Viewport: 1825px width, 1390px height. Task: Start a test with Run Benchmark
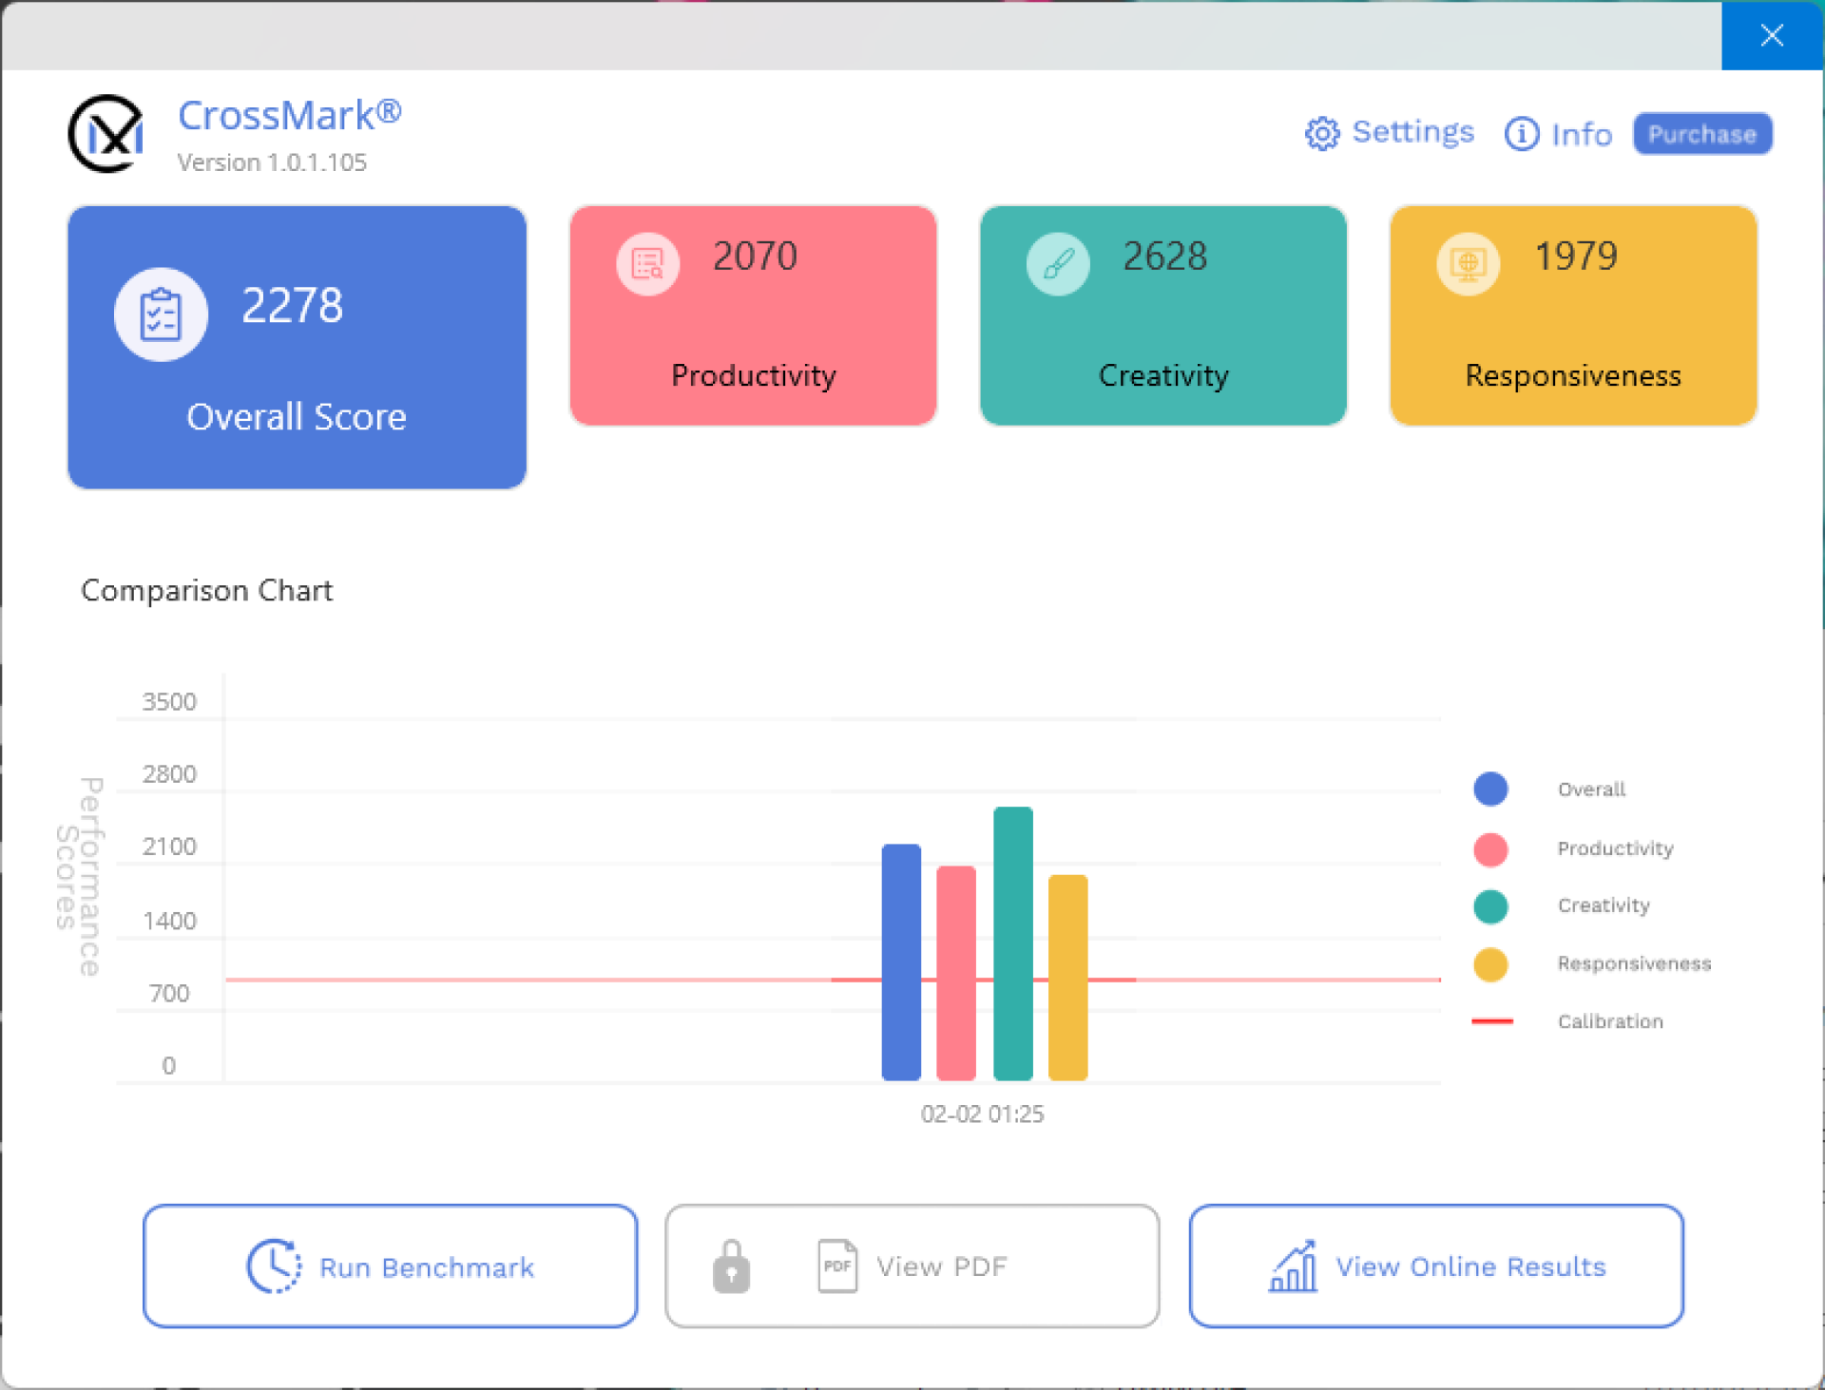[x=390, y=1266]
